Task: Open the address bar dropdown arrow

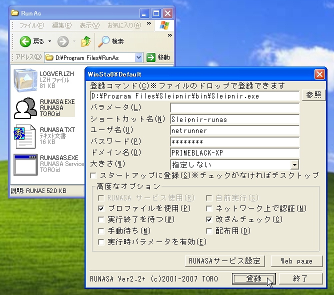Action: pyautogui.click(x=138, y=57)
